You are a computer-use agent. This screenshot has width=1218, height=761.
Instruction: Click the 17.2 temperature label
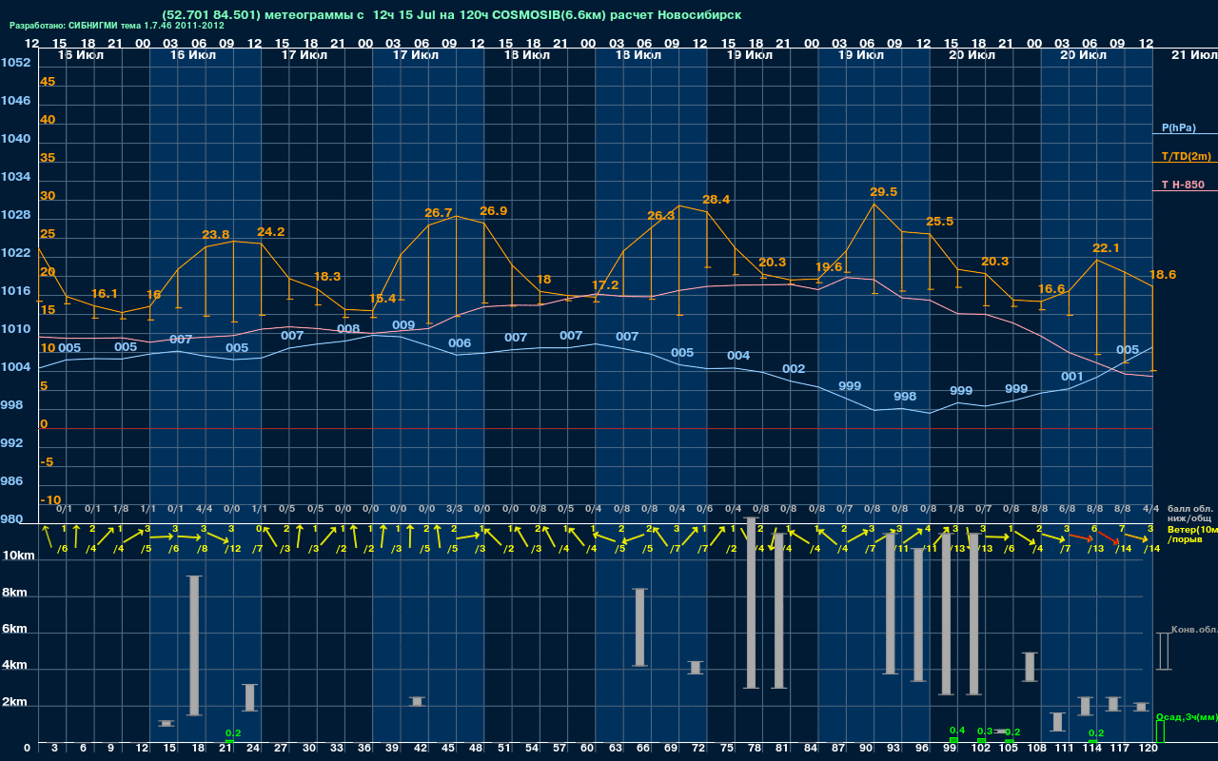click(x=605, y=285)
